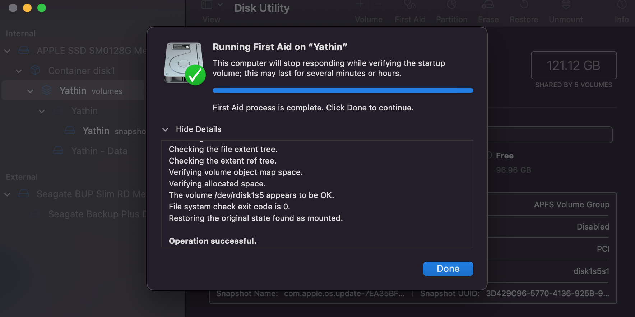Collapse the APPLE SSD SM0128G tree item
The height and width of the screenshot is (317, 635).
coord(7,51)
